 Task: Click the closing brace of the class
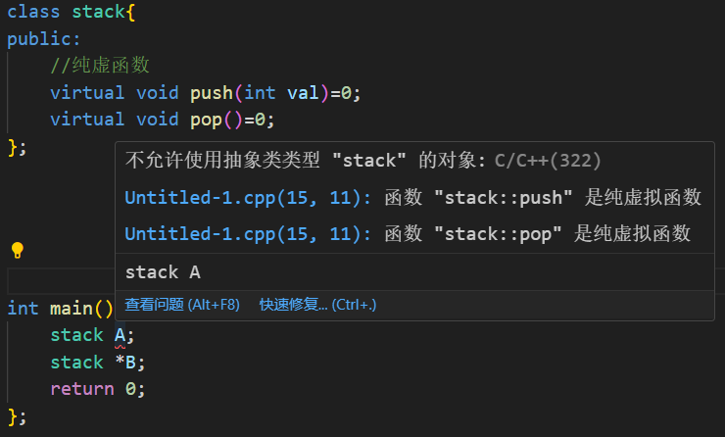point(13,148)
